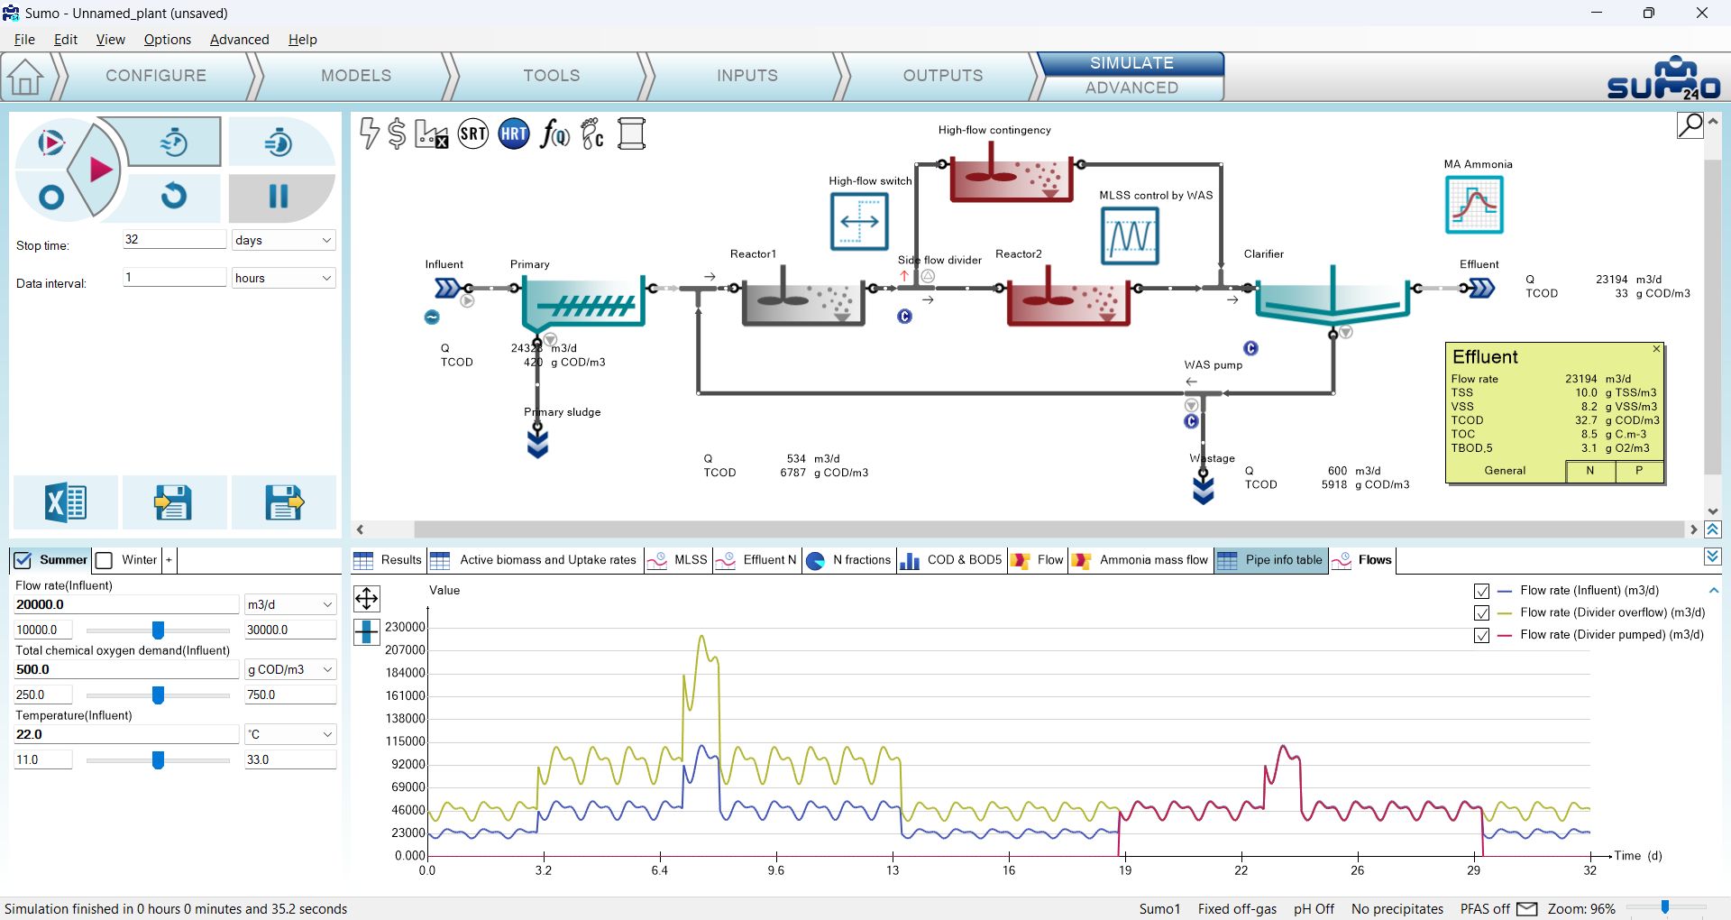Switch to the Pipe info table tab

1271,560
